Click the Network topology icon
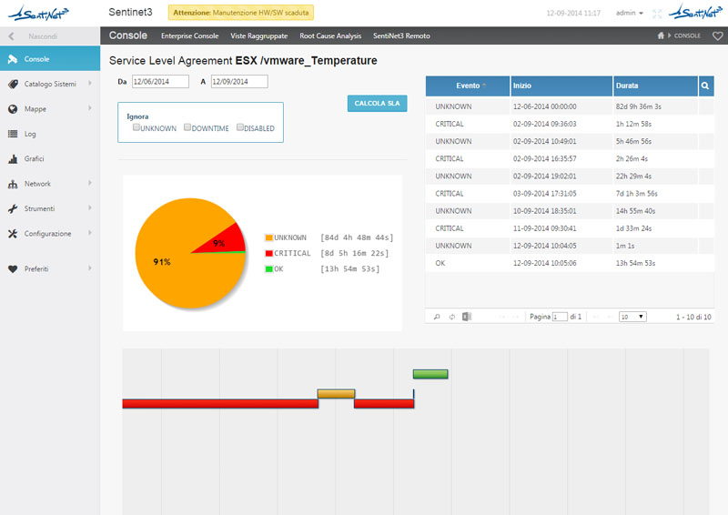728x515 pixels. point(13,184)
